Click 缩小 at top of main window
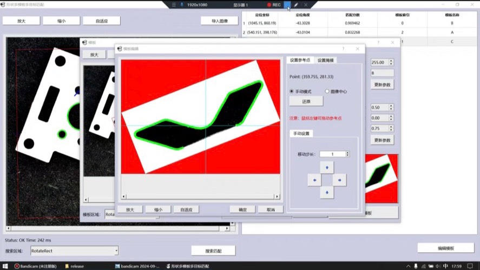Viewport: 480px width, 270px height. (x=61, y=21)
